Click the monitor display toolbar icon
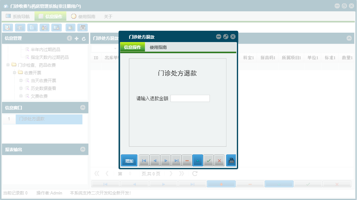Screen dimensions: 357x200 56,28
